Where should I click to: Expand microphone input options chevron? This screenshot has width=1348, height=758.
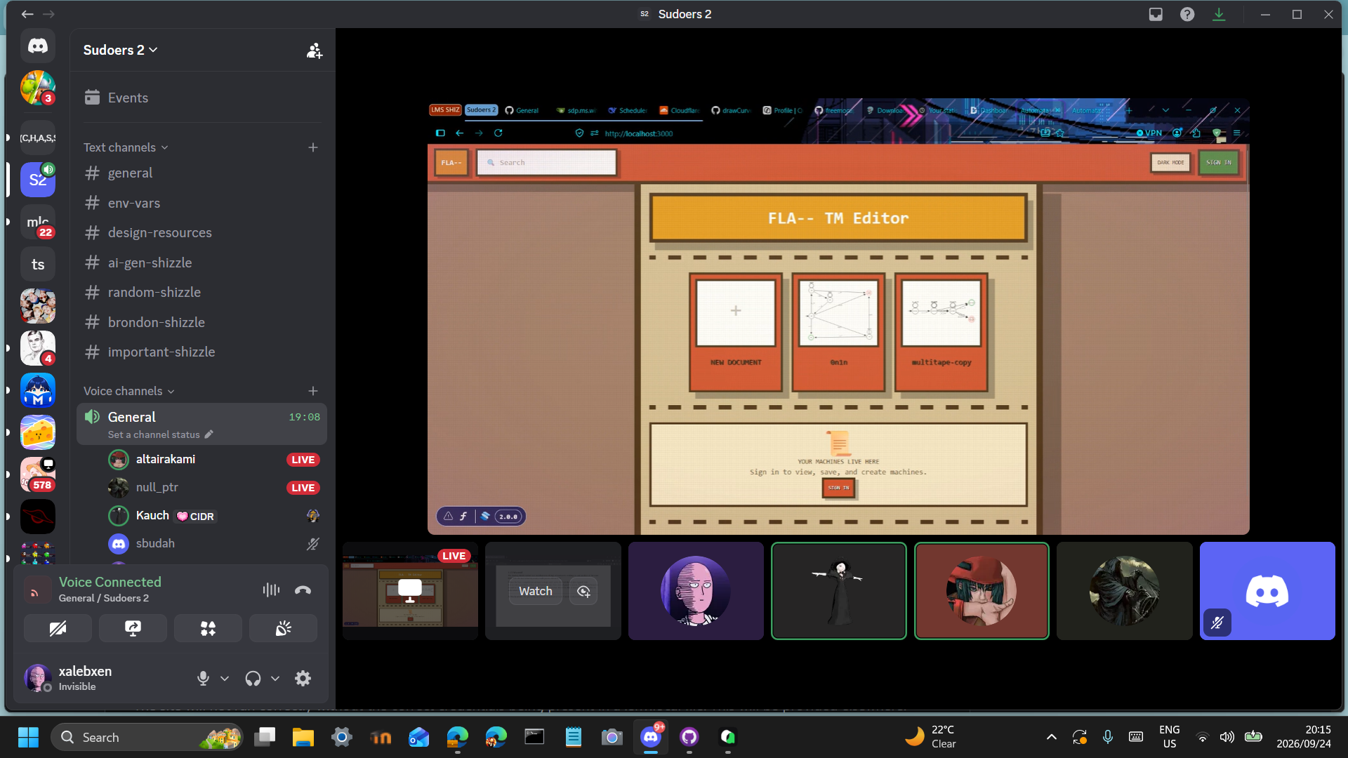pos(225,679)
